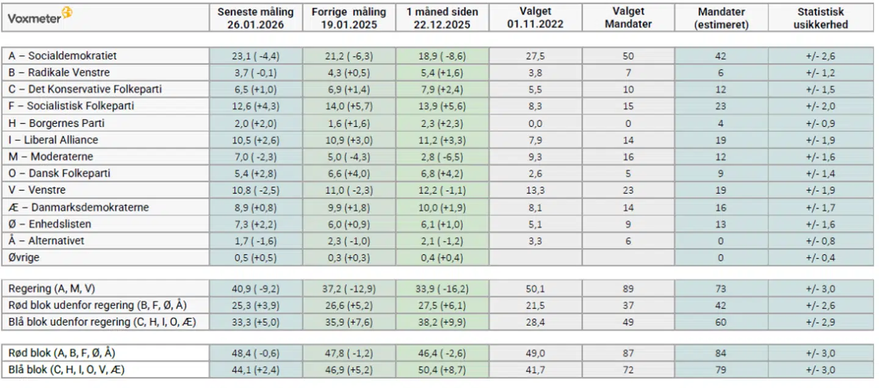
Task: Click the 'Seneste måling 26.01.2026' column header
Action: coord(256,18)
